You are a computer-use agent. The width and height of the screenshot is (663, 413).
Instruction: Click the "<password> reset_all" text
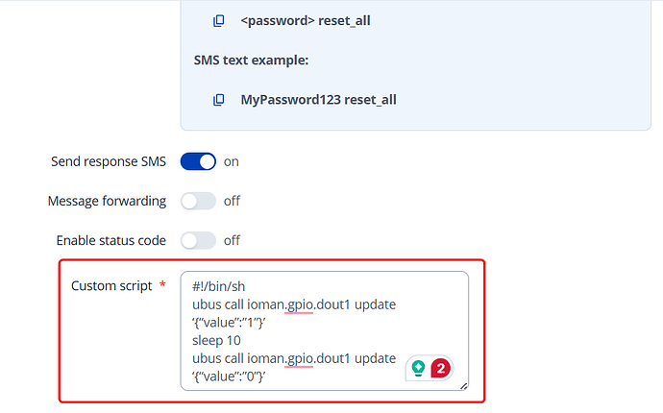point(305,20)
